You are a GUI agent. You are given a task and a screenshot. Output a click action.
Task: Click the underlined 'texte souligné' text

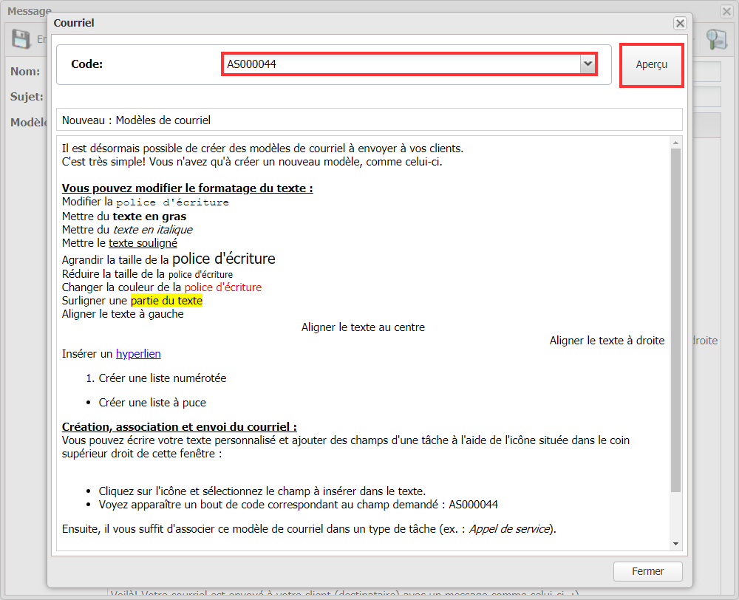click(x=143, y=242)
